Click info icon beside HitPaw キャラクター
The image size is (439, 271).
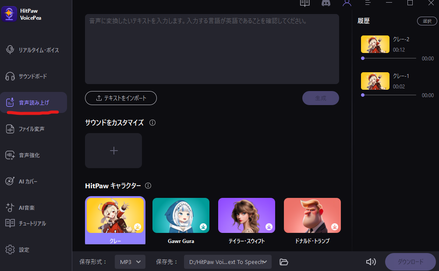tap(148, 186)
